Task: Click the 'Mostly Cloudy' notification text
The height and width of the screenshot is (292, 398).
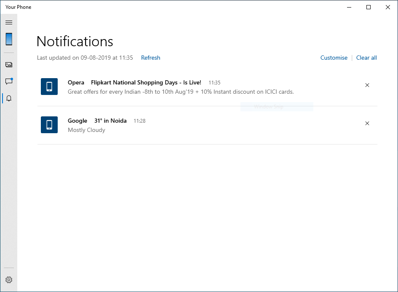Action: pos(86,130)
